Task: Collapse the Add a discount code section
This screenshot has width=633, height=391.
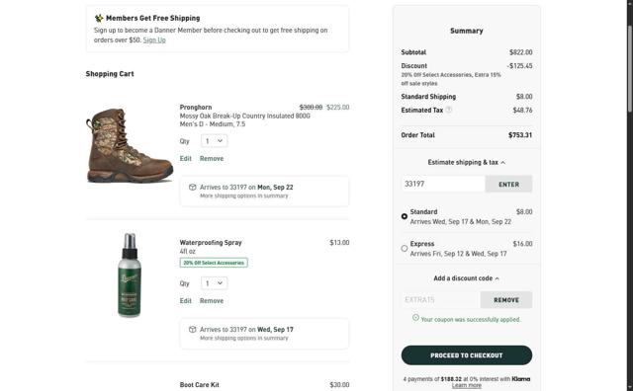Action: click(x=466, y=278)
